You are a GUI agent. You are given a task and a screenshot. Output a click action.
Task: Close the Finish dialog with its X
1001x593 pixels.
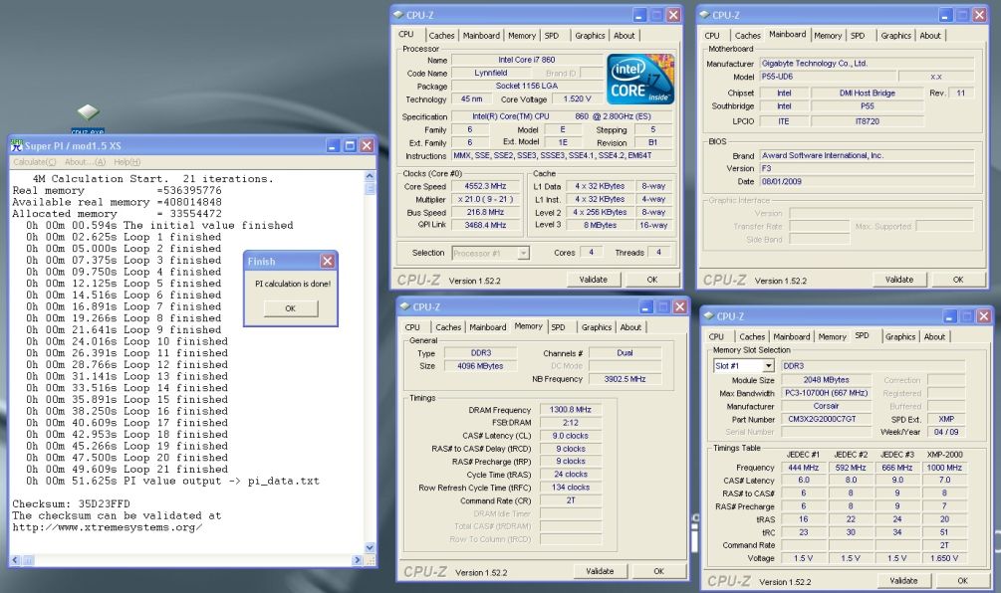[x=328, y=261]
